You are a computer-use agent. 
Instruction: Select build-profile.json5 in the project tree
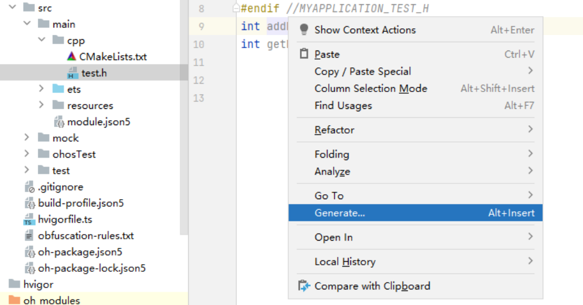(x=81, y=203)
